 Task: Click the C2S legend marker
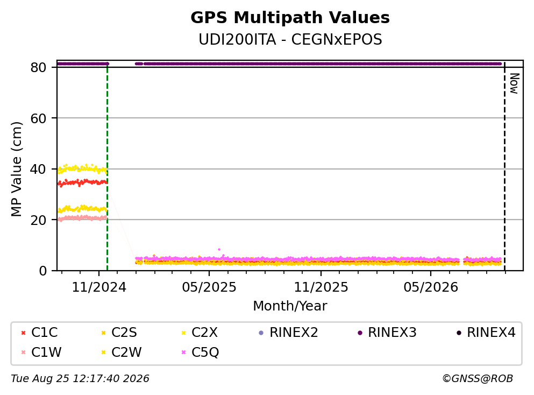coord(104,333)
